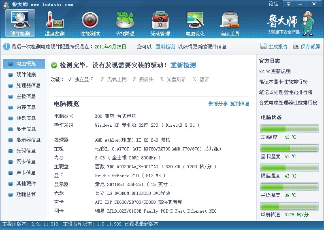The width and height of the screenshot is (324, 230).
Task: Click 摄像头 feature indicator
Action: [143, 79]
